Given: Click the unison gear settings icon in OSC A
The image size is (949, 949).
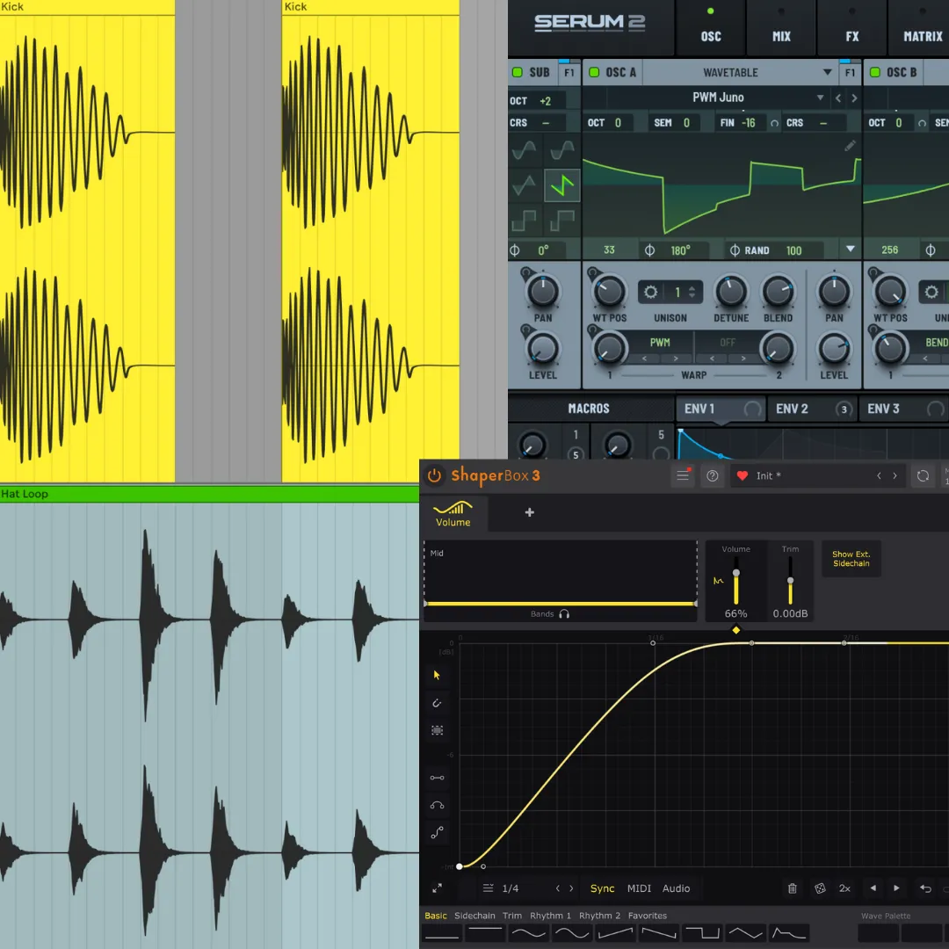Looking at the screenshot, I should 650,293.
